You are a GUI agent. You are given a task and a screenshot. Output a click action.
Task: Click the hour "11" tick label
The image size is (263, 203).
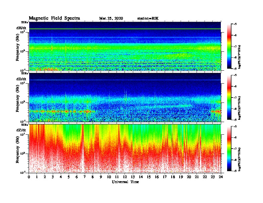pyautogui.click(x=117, y=177)
